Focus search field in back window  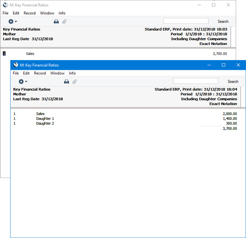pyautogui.click(x=186, y=21)
